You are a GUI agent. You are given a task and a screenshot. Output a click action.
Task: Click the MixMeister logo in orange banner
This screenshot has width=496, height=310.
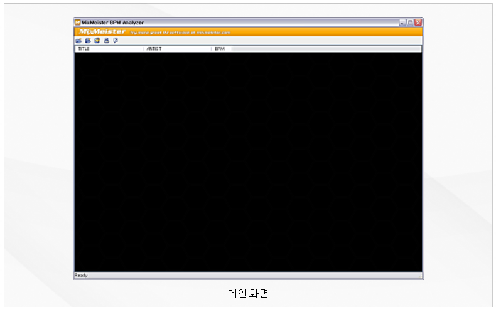[102, 31]
